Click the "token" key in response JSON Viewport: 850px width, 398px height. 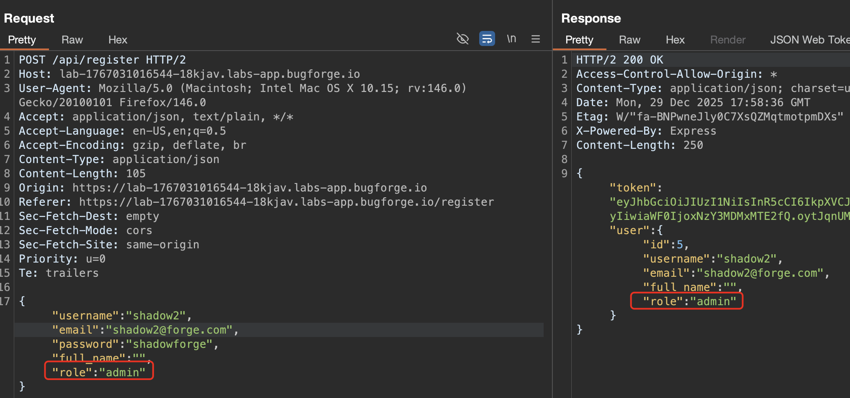(x=633, y=188)
